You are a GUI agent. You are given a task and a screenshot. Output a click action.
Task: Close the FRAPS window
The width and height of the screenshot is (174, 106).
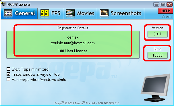(169, 5)
